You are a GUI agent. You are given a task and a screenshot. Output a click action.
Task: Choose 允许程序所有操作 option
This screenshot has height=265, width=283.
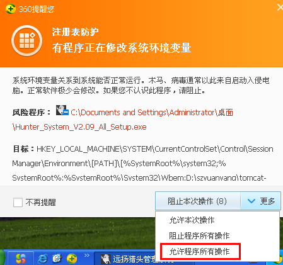pyautogui.click(x=200, y=251)
